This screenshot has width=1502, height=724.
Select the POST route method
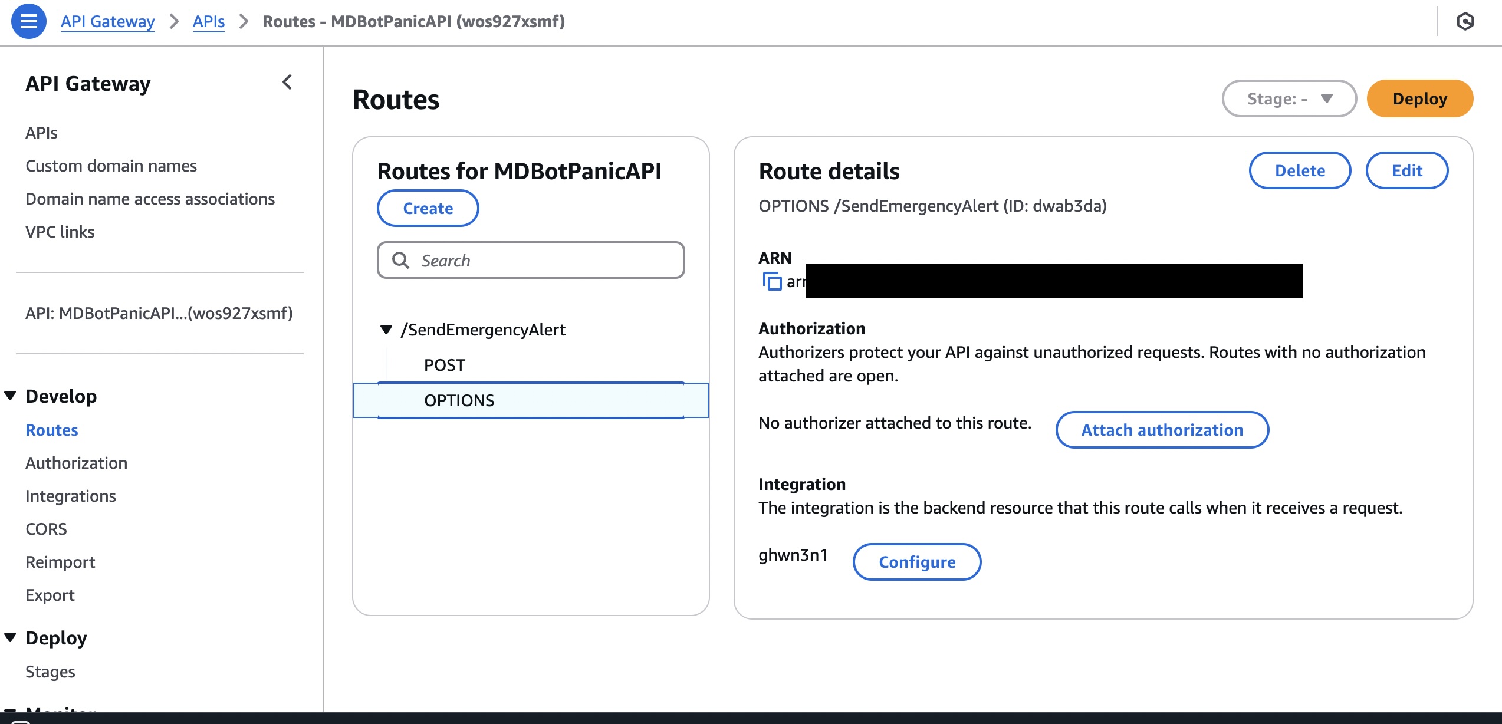pyautogui.click(x=445, y=365)
